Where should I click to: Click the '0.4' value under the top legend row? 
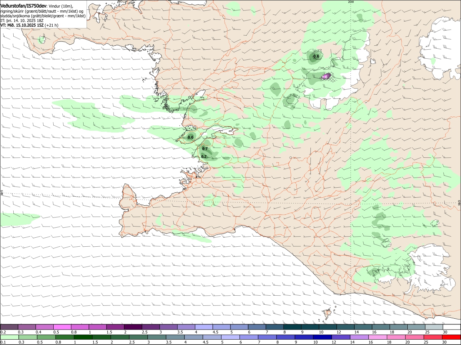click(x=39, y=332)
